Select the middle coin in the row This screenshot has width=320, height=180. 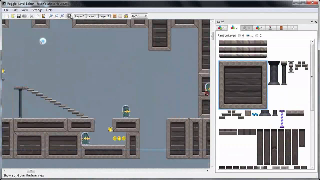pos(119,138)
